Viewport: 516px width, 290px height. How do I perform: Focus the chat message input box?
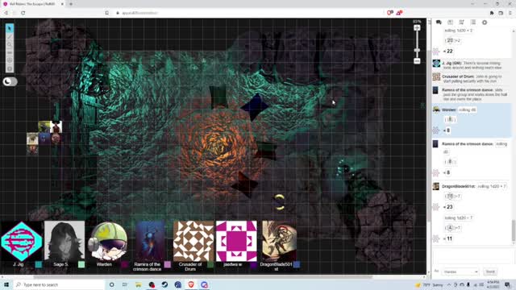point(472,257)
